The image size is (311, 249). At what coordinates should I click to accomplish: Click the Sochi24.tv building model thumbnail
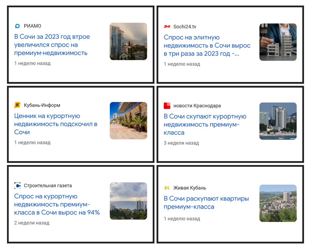click(x=278, y=42)
